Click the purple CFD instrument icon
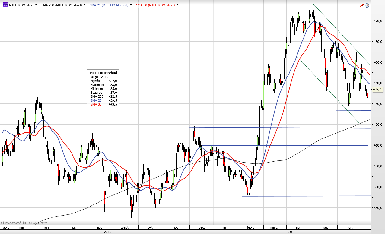 click(5, 5)
